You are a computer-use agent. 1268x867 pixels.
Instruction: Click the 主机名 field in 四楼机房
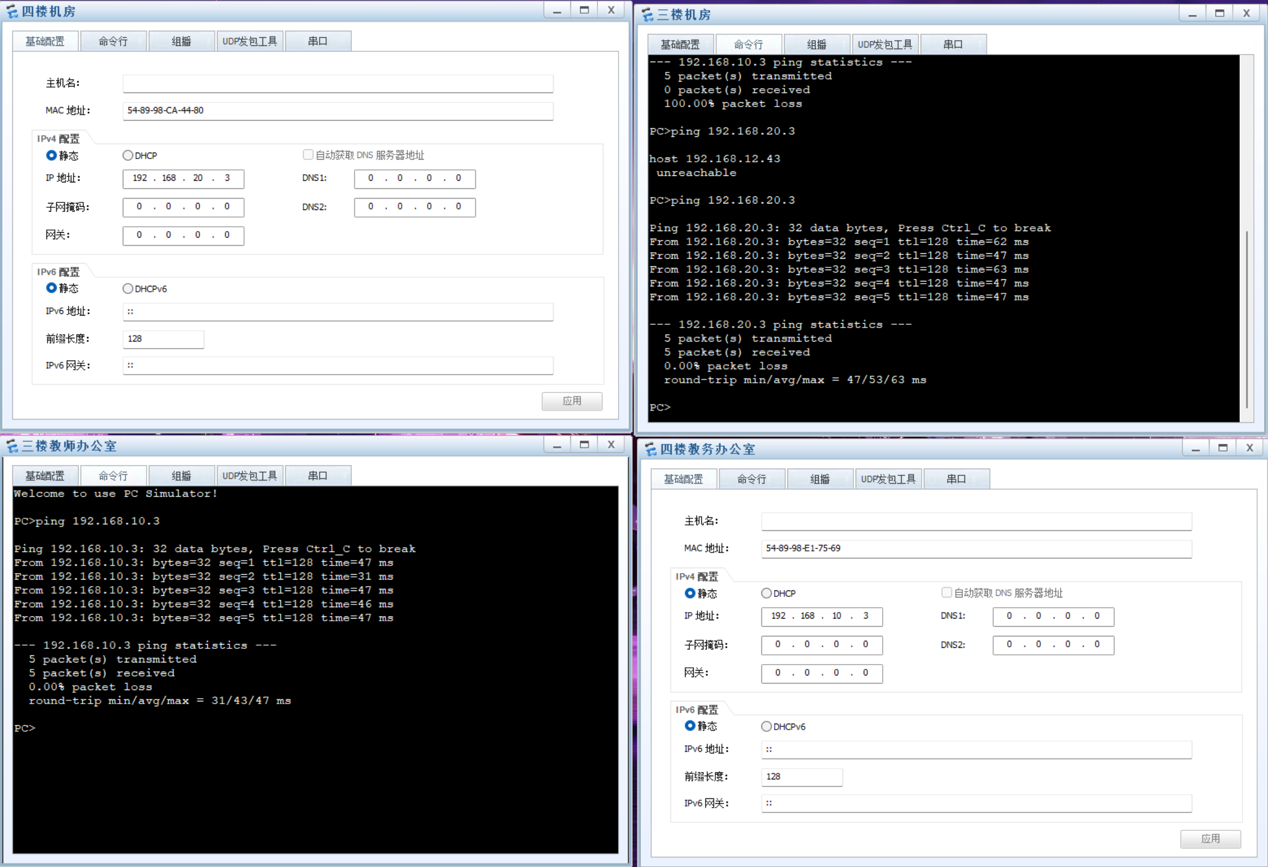(x=338, y=83)
